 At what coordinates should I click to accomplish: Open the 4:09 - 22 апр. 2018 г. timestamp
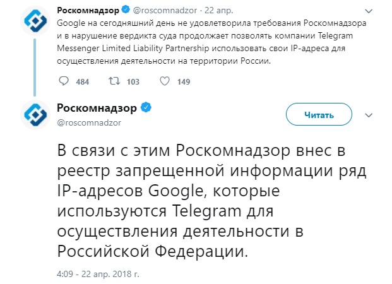click(98, 274)
